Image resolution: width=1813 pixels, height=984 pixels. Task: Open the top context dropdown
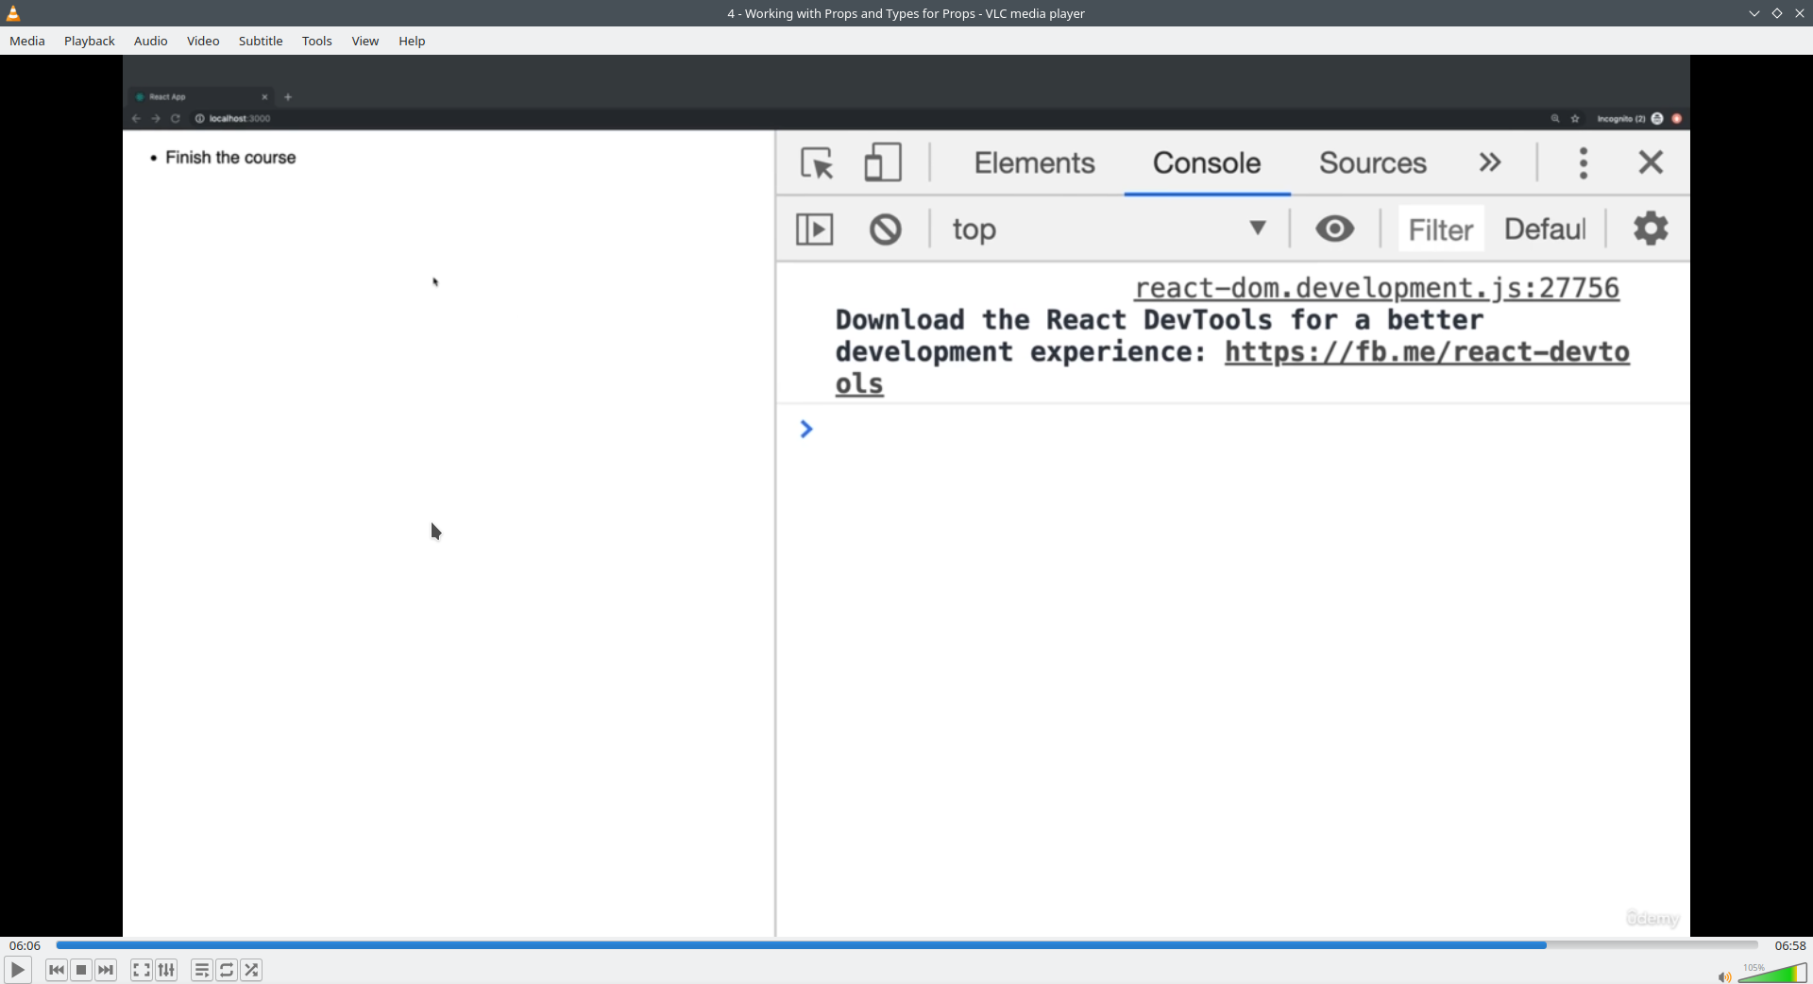coord(1109,229)
